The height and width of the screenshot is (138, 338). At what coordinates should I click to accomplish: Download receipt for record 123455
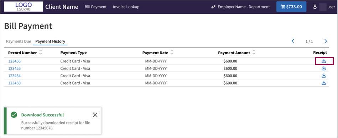tap(324, 68)
